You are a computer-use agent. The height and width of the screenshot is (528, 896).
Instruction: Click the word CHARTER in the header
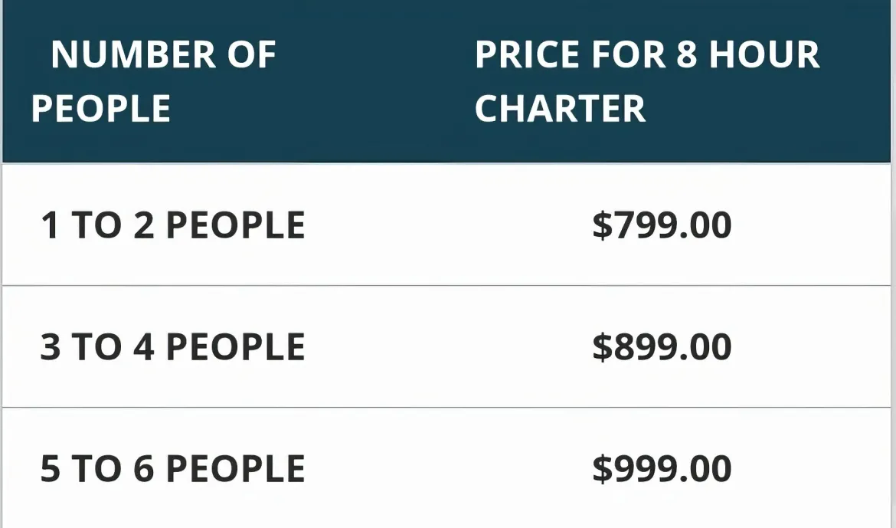(560, 109)
